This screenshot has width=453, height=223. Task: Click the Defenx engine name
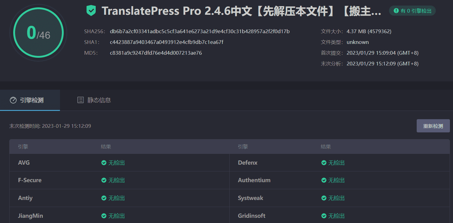[x=248, y=163]
